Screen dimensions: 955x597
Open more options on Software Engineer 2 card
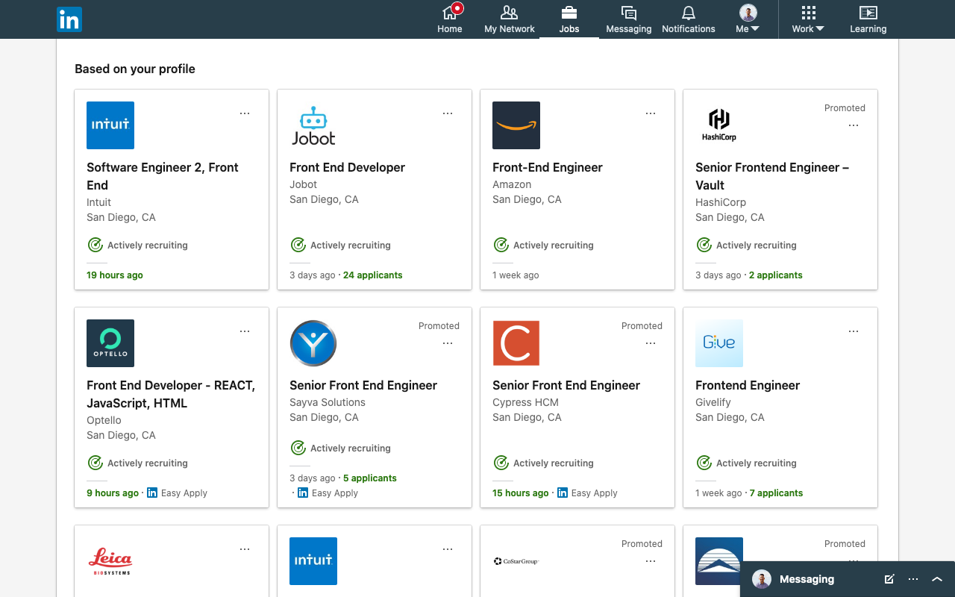click(245, 113)
